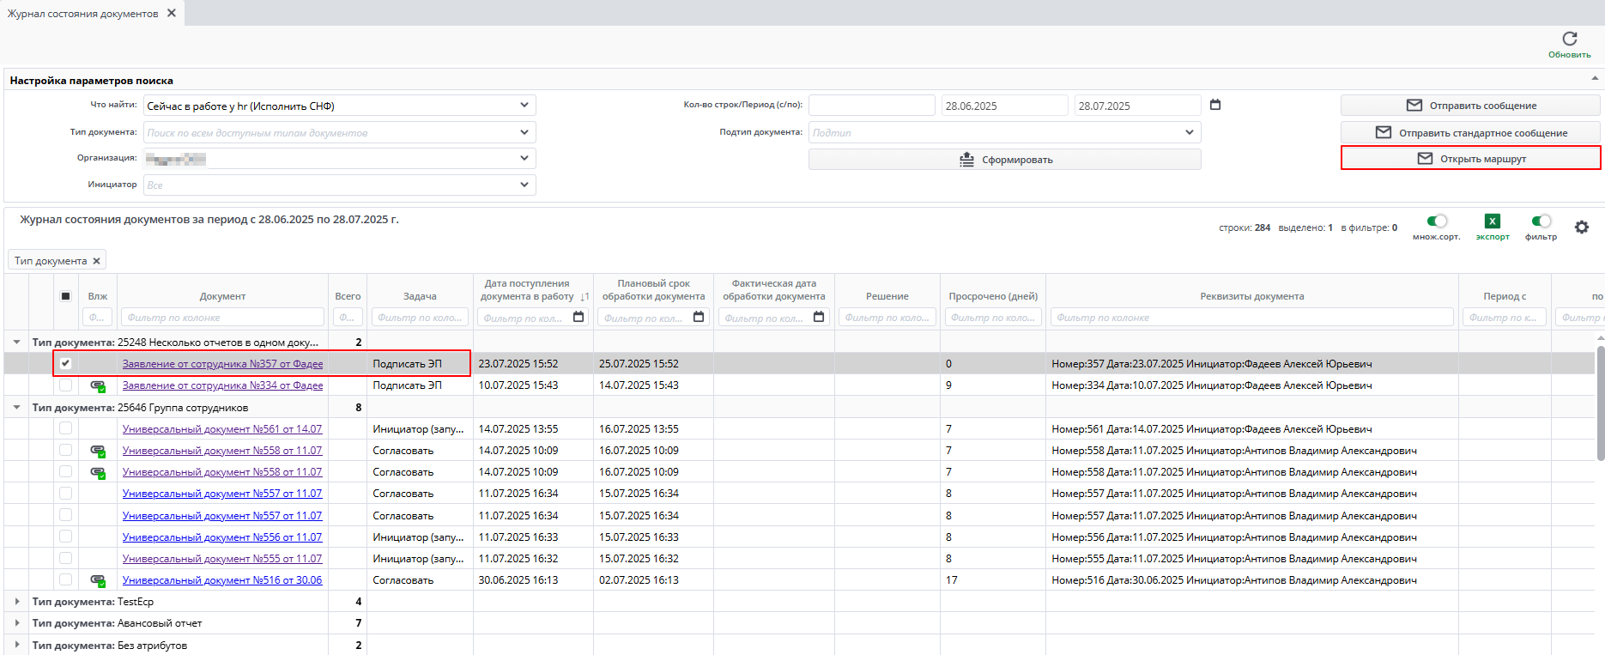Click the vertical table scrollbar
1605x655 pixels.
tap(1600, 403)
